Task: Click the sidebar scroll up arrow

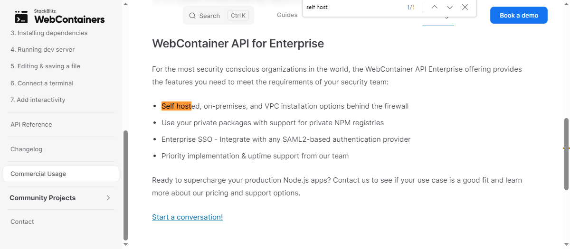Action: (125, 4)
